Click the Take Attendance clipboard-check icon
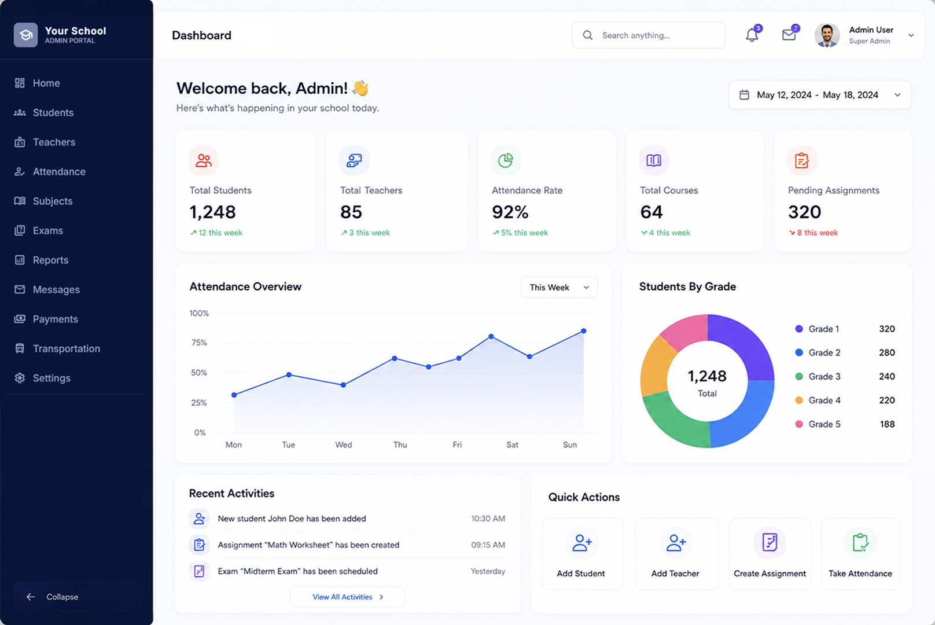935x625 pixels. point(860,543)
